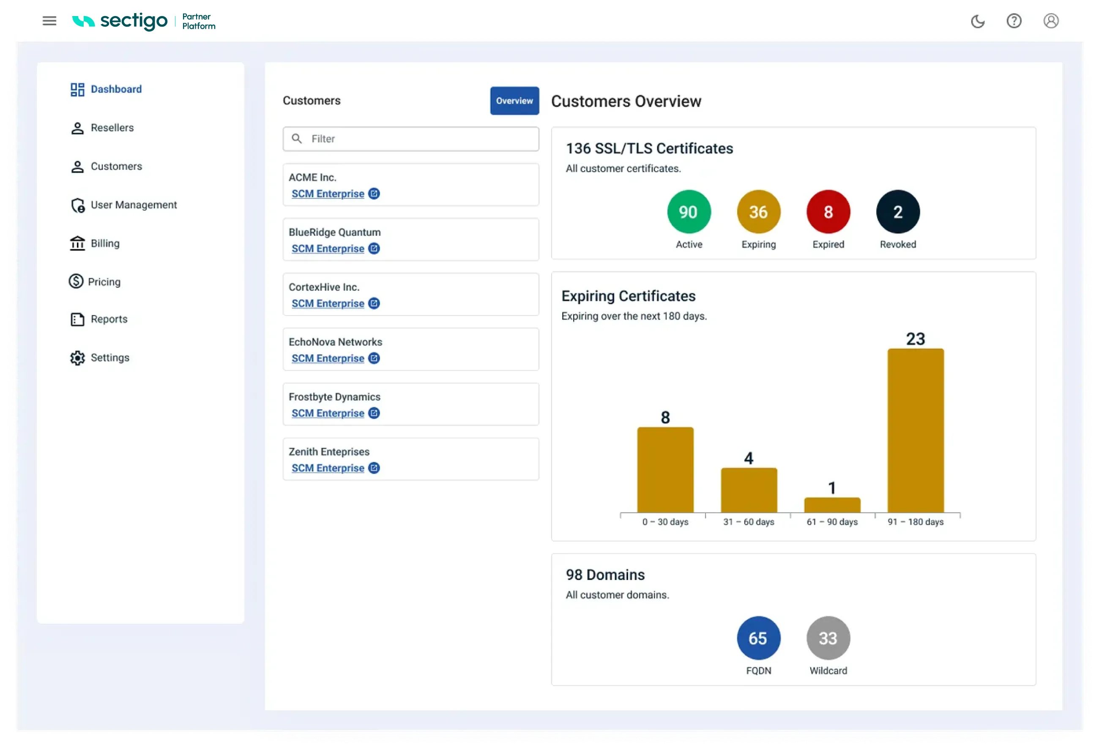Open the user account profile icon
The width and height of the screenshot is (1099, 750).
coord(1051,21)
